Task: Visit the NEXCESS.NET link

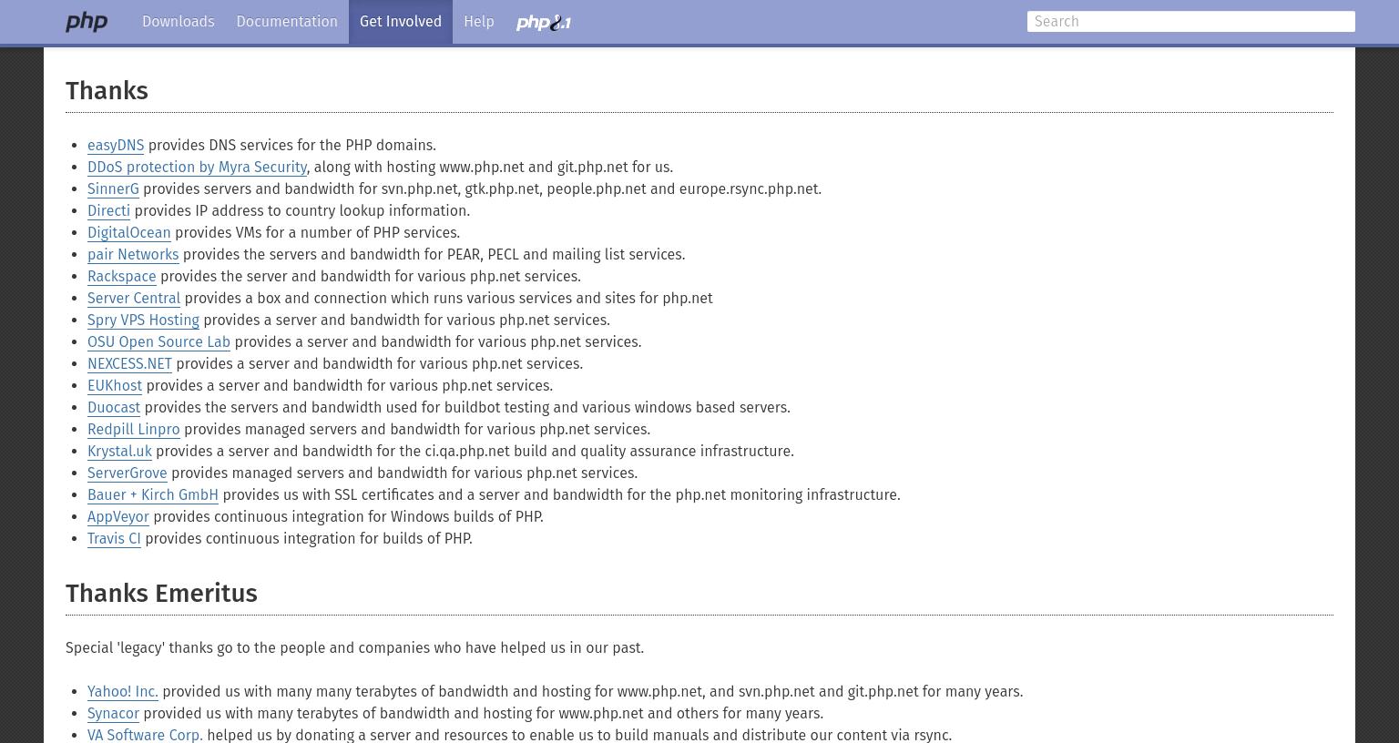Action: [129, 364]
